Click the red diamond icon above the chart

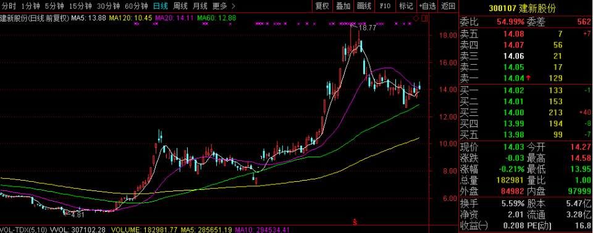tap(416, 18)
